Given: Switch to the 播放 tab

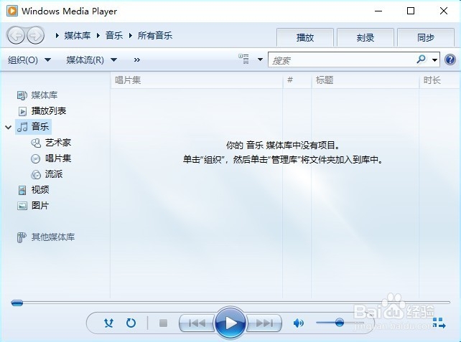Looking at the screenshot, I should click(305, 37).
